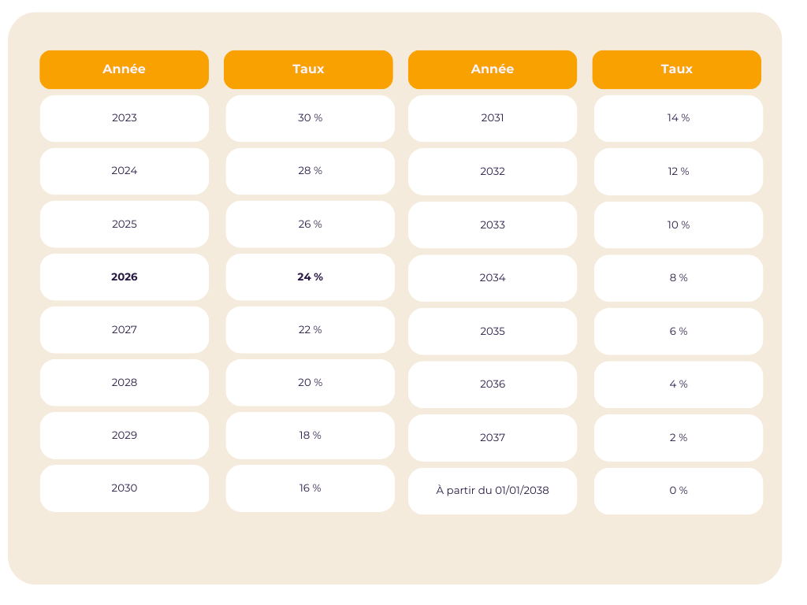
Task: Click the 2030 year cell
Action: (125, 488)
